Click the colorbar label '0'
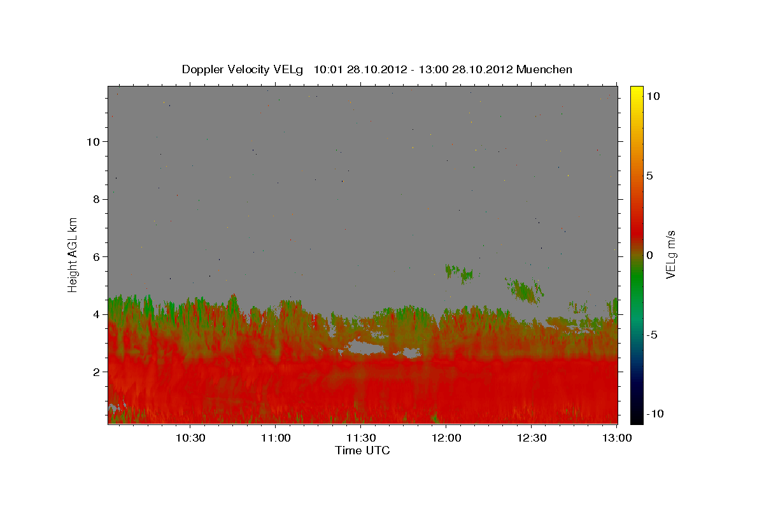Viewport: 764px width, 509px height. pyautogui.click(x=649, y=255)
